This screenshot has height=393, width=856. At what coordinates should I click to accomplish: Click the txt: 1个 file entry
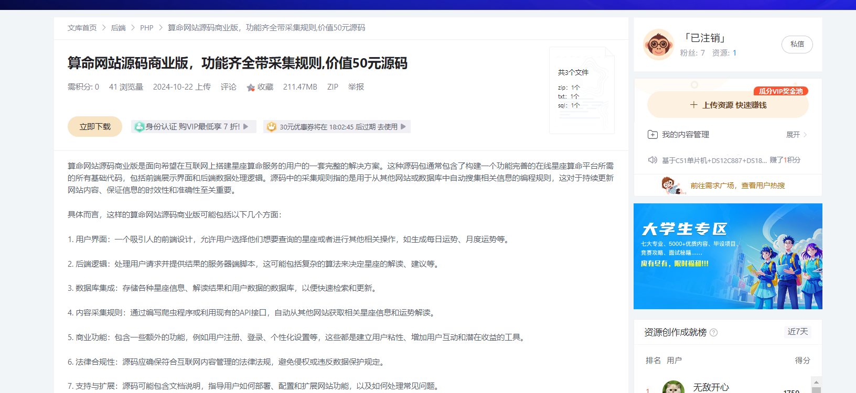[x=568, y=96]
